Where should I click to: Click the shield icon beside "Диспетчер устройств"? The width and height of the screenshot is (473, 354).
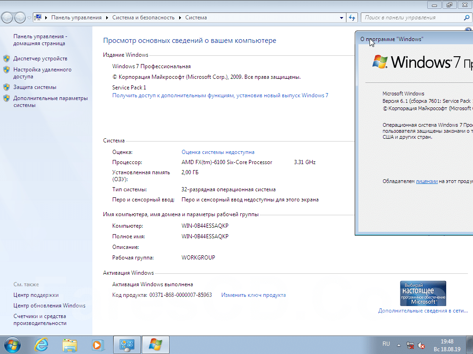(6, 59)
